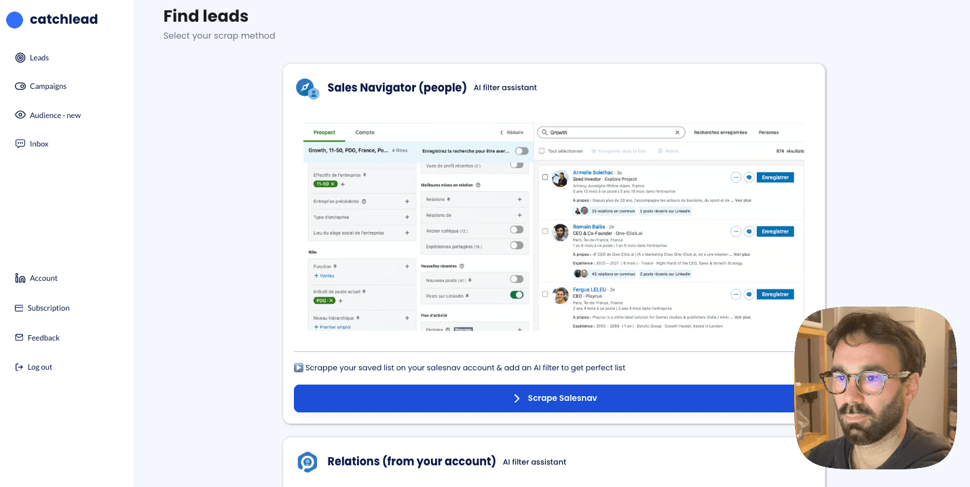Image resolution: width=970 pixels, height=487 pixels.
Task: Click Enregistrer dans la liste
Action: [618, 151]
